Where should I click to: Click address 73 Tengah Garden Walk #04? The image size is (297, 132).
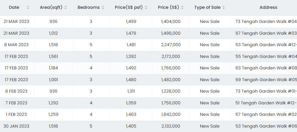click(x=266, y=22)
